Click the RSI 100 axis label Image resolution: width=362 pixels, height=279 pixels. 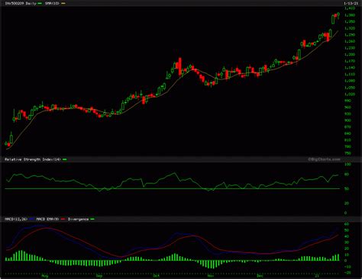[347, 165]
